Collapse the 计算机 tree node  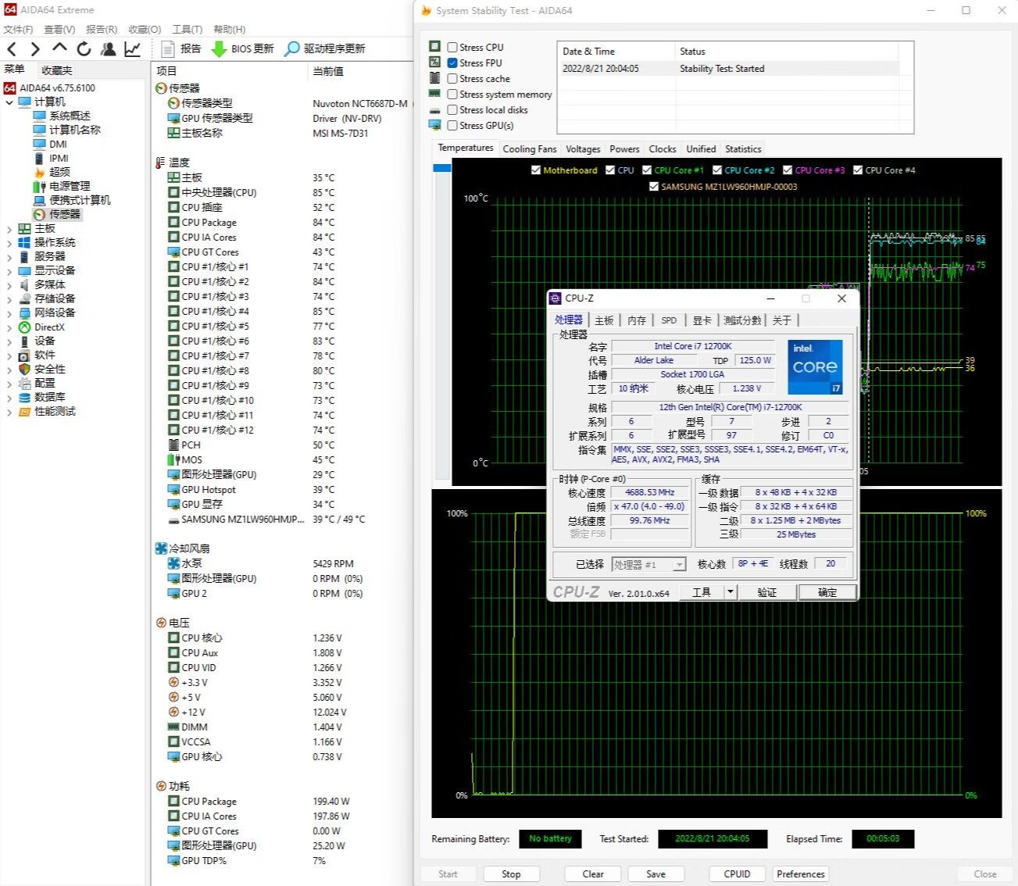[x=9, y=102]
